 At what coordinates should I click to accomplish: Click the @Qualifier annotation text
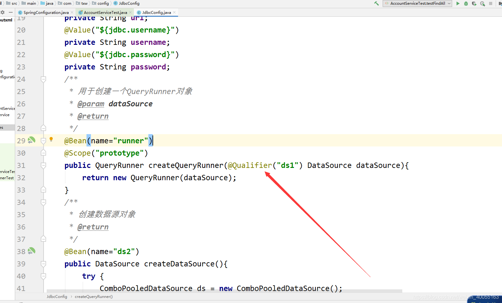pyautogui.click(x=250, y=165)
